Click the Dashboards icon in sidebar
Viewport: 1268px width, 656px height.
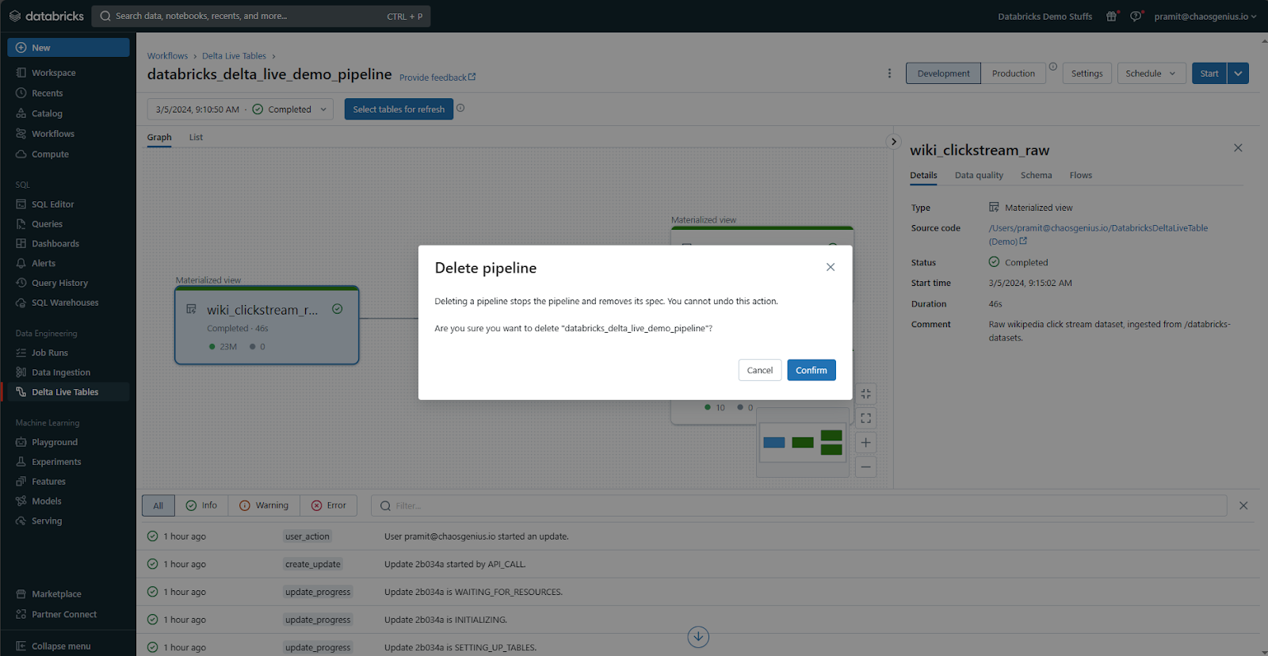tap(21, 244)
